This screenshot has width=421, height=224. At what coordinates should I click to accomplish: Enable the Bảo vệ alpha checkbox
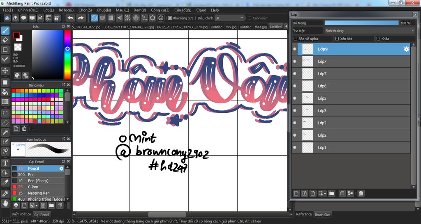pos(295,39)
